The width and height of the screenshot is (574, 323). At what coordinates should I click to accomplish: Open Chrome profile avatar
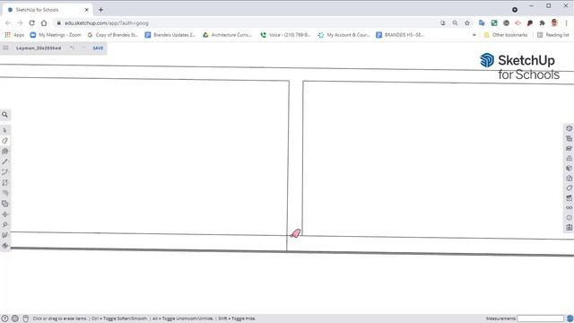pos(554,22)
